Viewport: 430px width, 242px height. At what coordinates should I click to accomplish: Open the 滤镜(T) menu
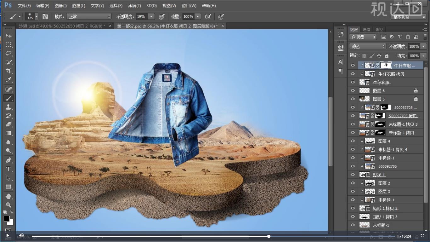coord(134,6)
